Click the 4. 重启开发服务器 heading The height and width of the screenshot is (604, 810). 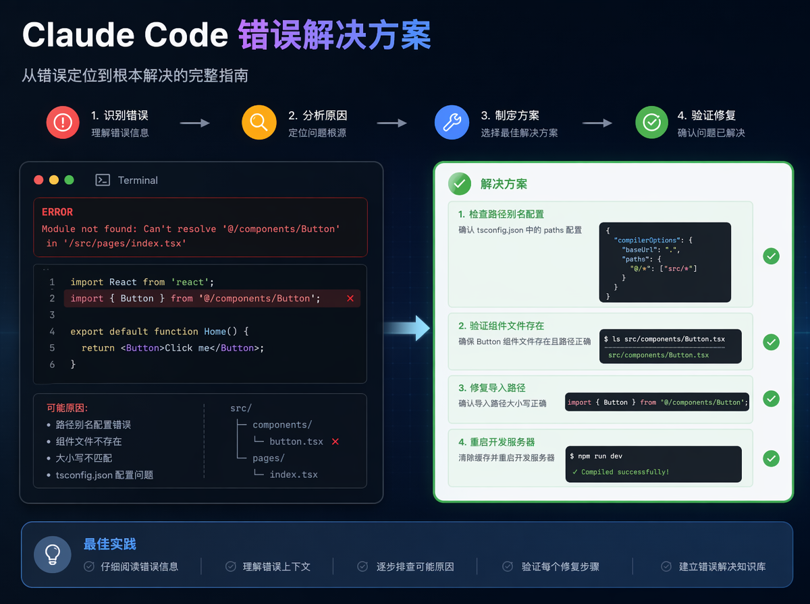(496, 442)
